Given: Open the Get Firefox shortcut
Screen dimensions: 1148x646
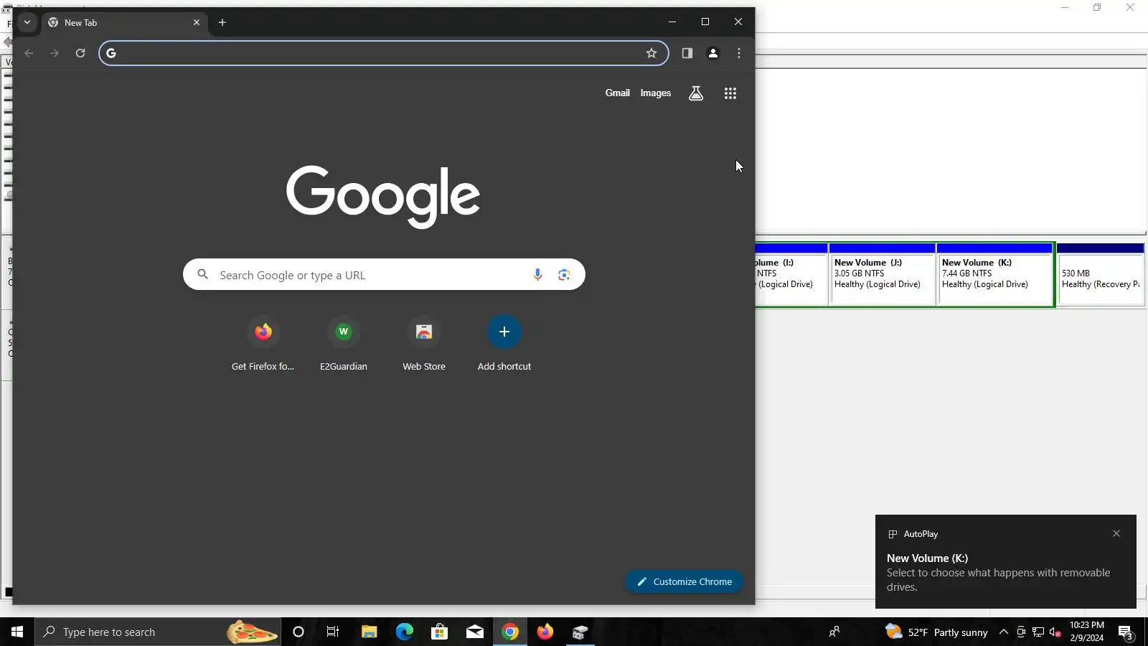Looking at the screenshot, I should tap(263, 344).
